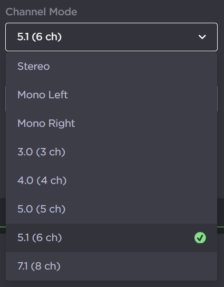Click the 5.1 (6 ch) text in the combo box
Viewport: 224px width, 287px height.
click(40, 37)
